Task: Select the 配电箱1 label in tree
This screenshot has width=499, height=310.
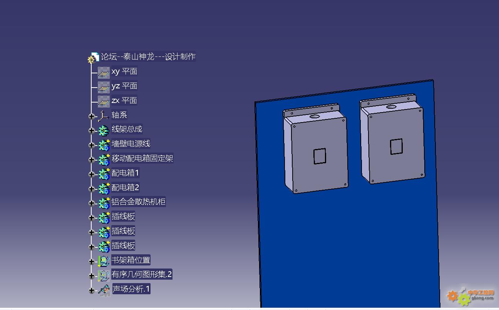Action: click(x=125, y=173)
